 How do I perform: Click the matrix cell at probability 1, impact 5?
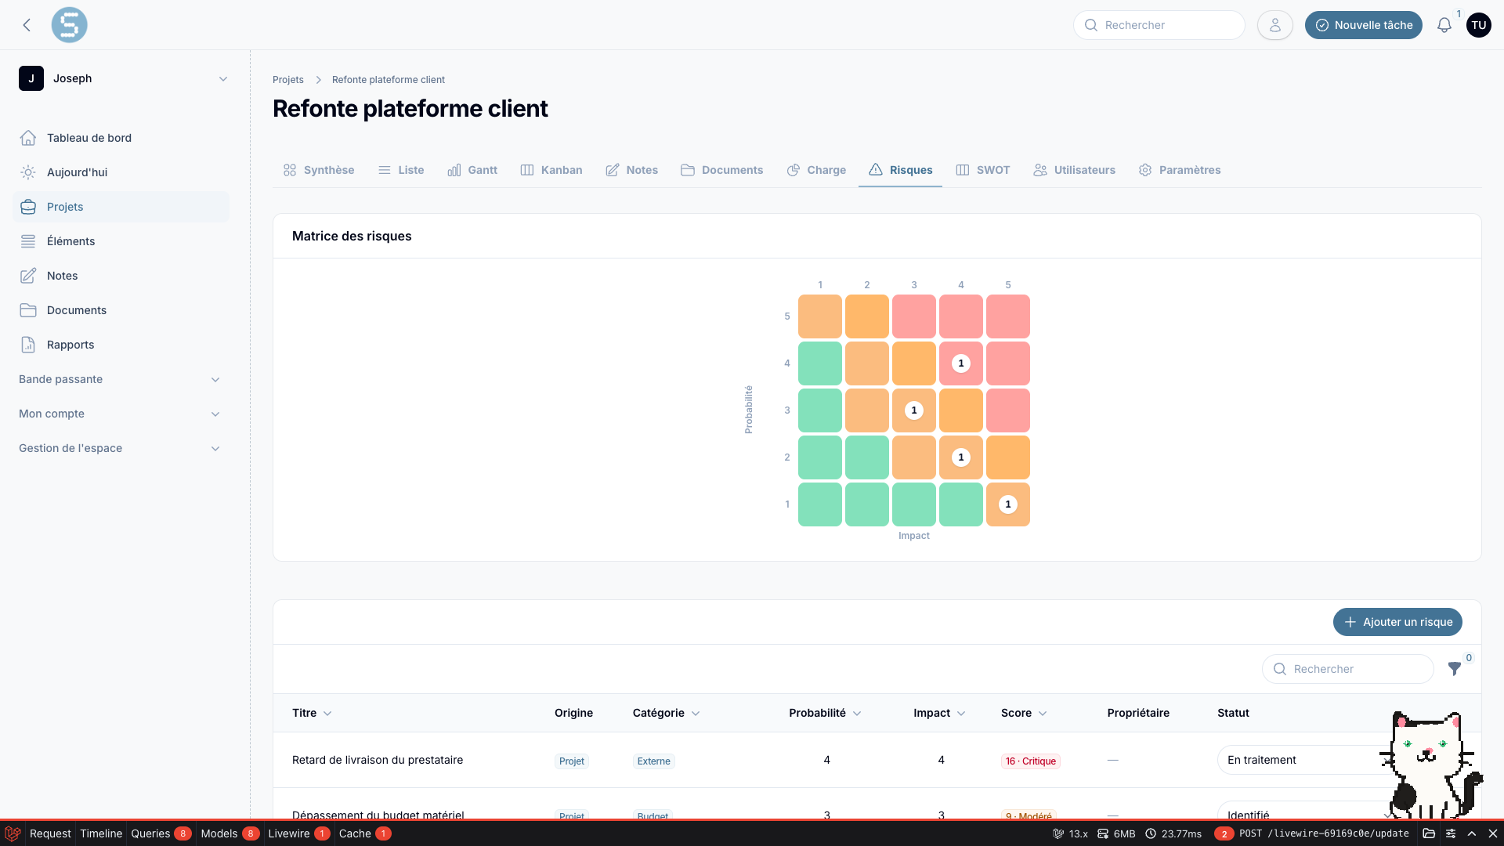pos(1008,504)
